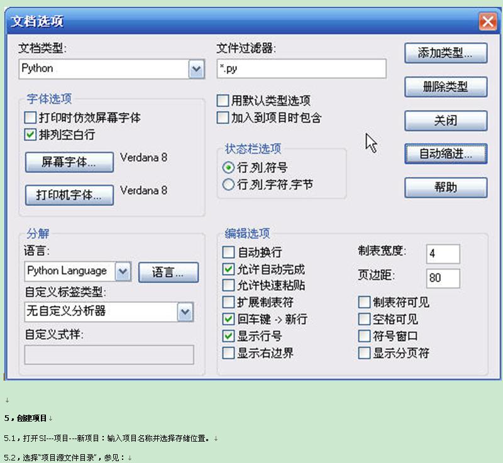
Task: Select the 行,列,符号 radio option
Action: pos(228,168)
